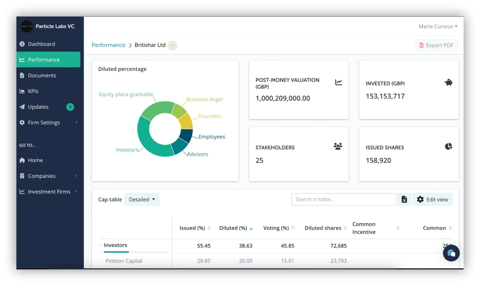Sort by the Voting (%) column
Image resolution: width=480 pixels, height=286 pixels.
point(293,228)
